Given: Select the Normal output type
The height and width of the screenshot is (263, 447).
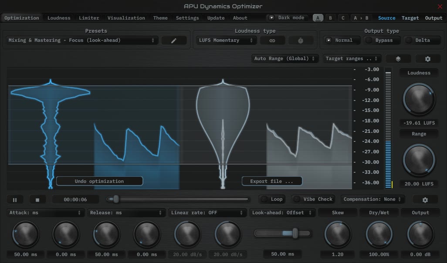Looking at the screenshot, I should coord(343,40).
